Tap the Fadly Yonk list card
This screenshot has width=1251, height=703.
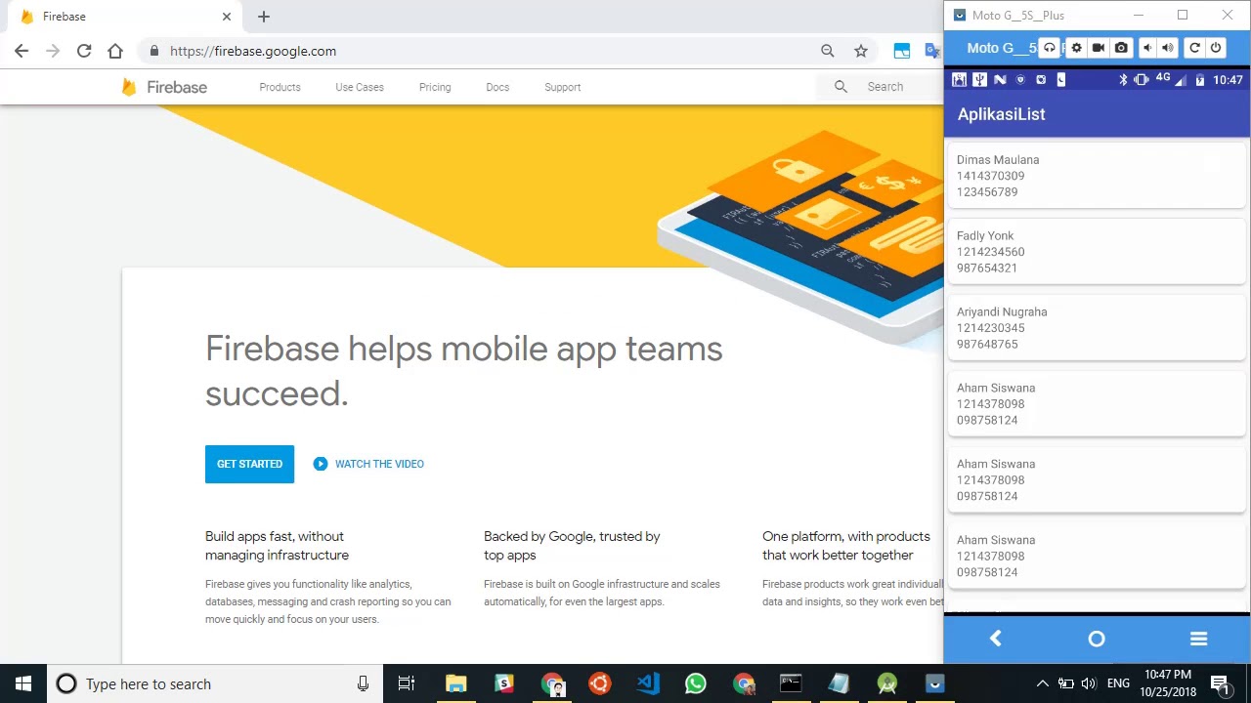click(1097, 252)
